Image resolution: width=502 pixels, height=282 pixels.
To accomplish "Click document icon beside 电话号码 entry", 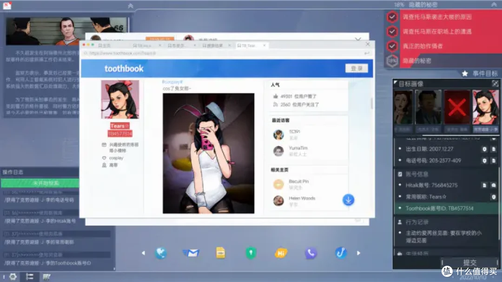I will [x=494, y=160].
